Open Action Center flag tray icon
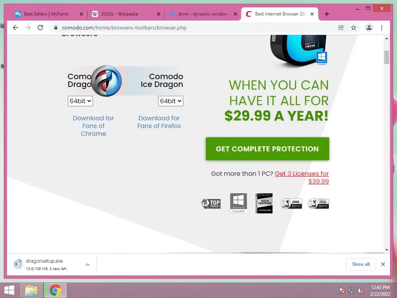This screenshot has width=397, height=298. click(342, 291)
